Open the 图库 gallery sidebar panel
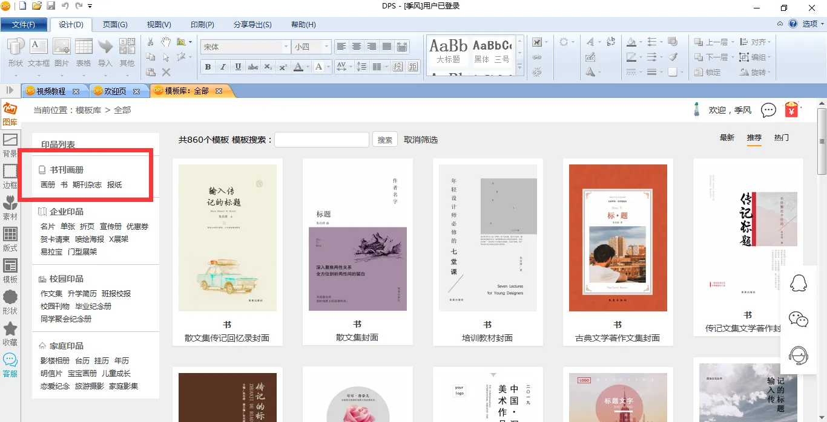This screenshot has height=422, width=827. coord(10,114)
